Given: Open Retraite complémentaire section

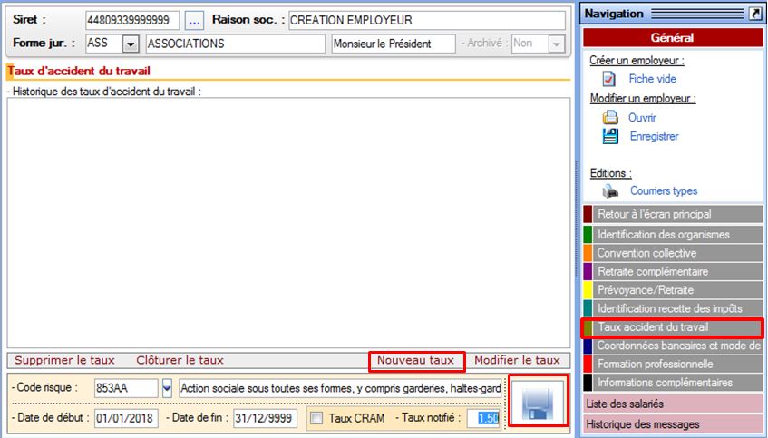Looking at the screenshot, I should point(673,271).
